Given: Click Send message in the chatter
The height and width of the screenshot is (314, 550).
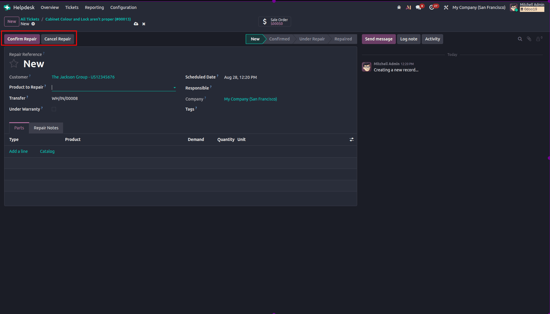Looking at the screenshot, I should click(x=379, y=39).
